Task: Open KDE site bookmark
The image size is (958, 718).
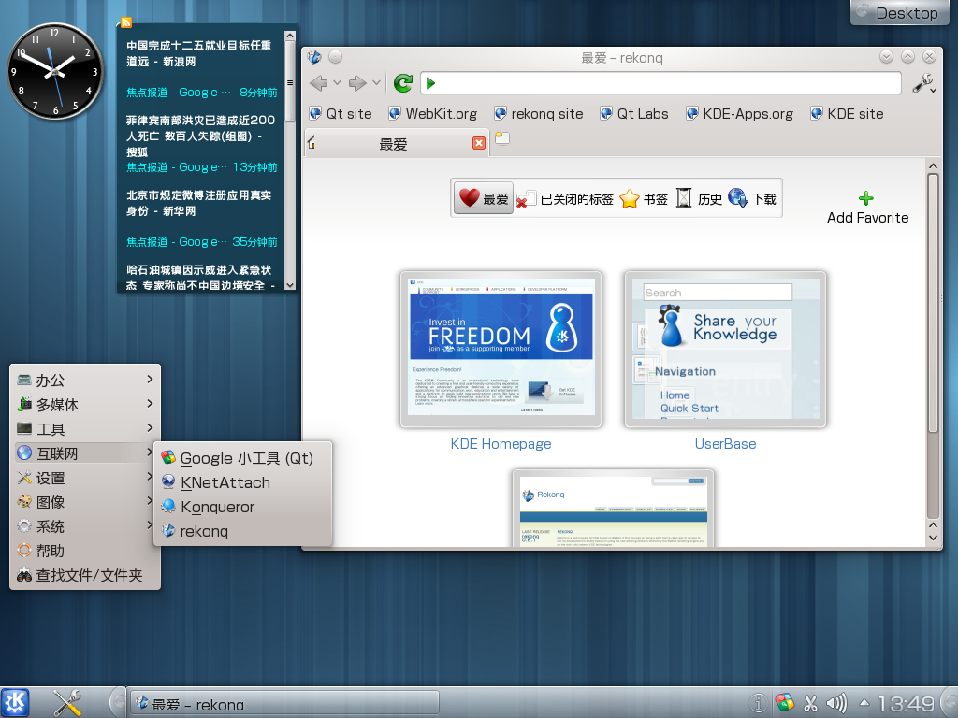Action: point(848,113)
